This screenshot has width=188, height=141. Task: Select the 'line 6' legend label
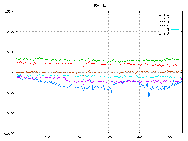pos(164,33)
